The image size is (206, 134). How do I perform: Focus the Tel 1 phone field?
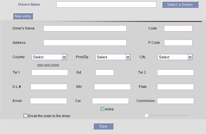(x=50, y=72)
